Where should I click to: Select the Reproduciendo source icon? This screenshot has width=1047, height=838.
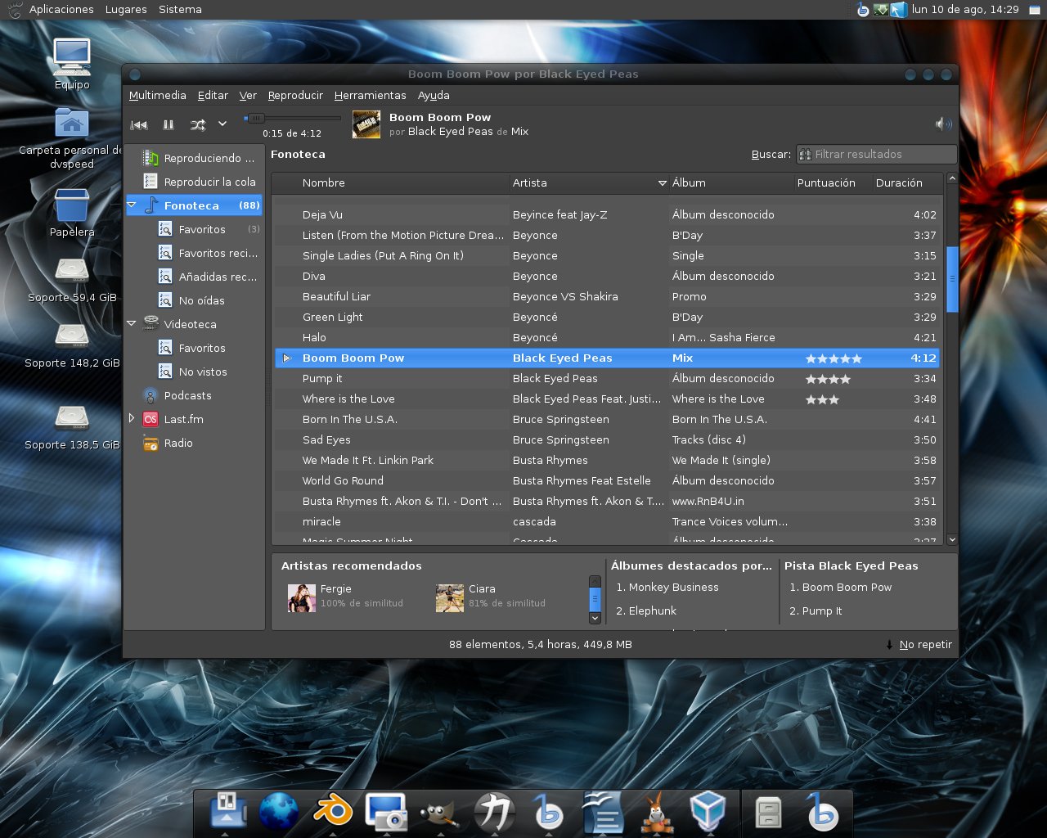point(151,158)
